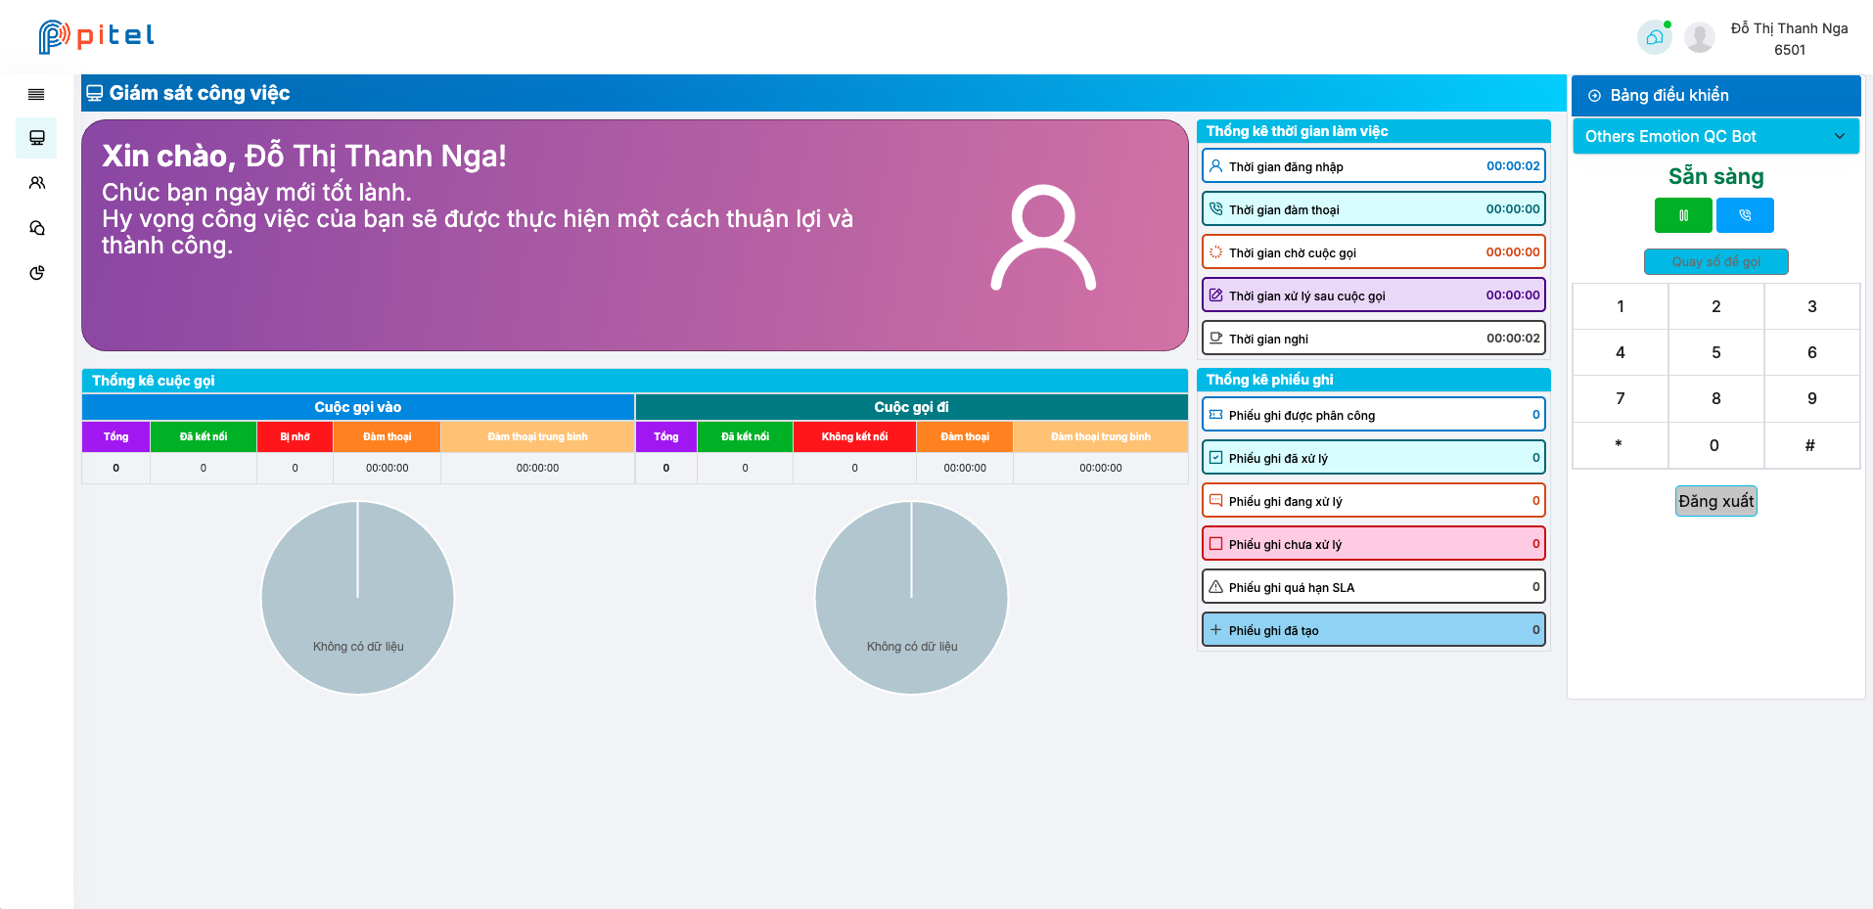Click the Thống kê phiếu ghi heading
This screenshot has width=1873, height=909.
point(1269,380)
